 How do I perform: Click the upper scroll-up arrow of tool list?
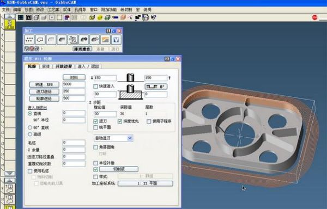point(10,16)
